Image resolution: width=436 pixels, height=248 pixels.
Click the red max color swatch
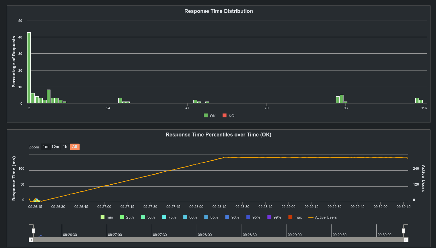tap(290, 217)
